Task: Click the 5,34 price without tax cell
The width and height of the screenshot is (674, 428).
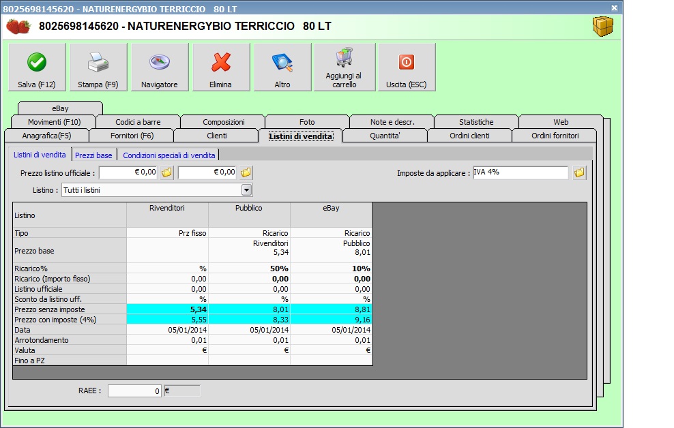Action: [x=167, y=309]
